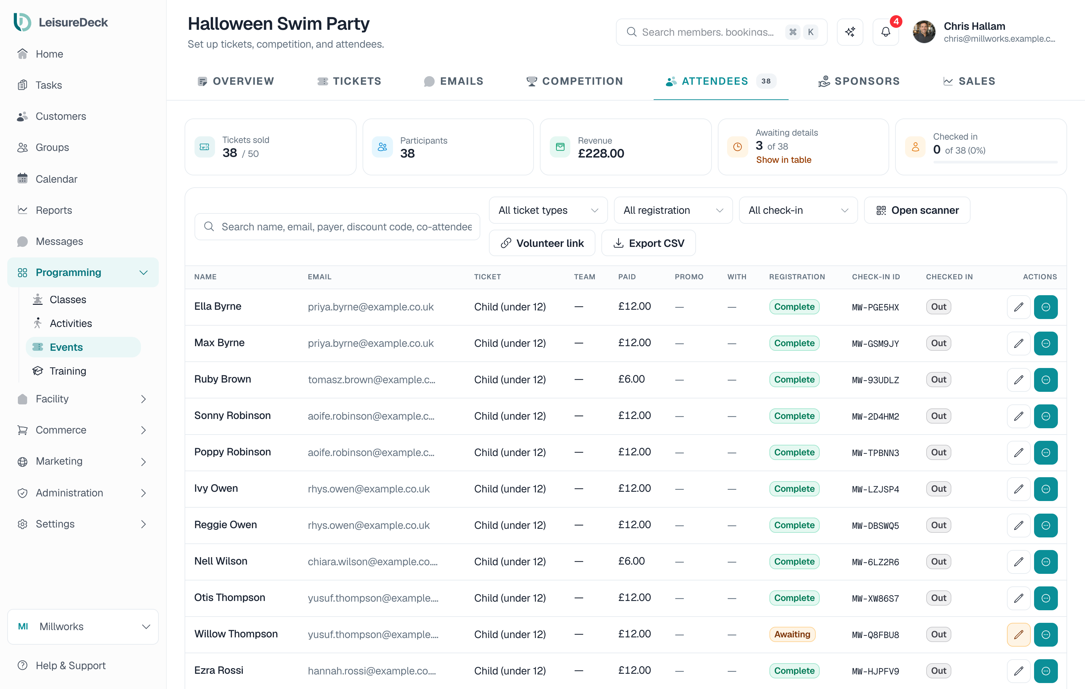The image size is (1085, 689).
Task: Toggle Ruby Brown's Out check-in badge
Action: [x=938, y=380]
